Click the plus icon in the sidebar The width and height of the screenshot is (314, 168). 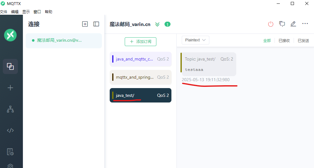click(x=10, y=88)
